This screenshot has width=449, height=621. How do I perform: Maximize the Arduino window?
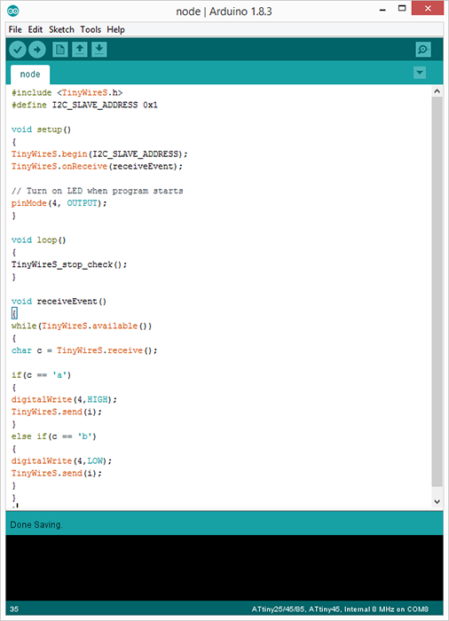tap(402, 8)
